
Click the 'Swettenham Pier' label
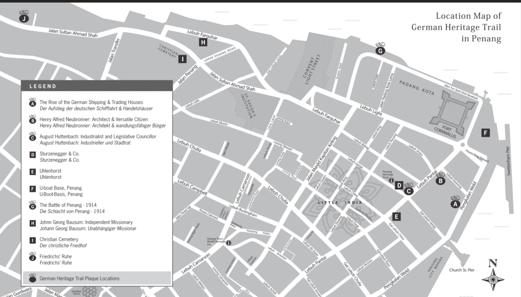click(507, 161)
